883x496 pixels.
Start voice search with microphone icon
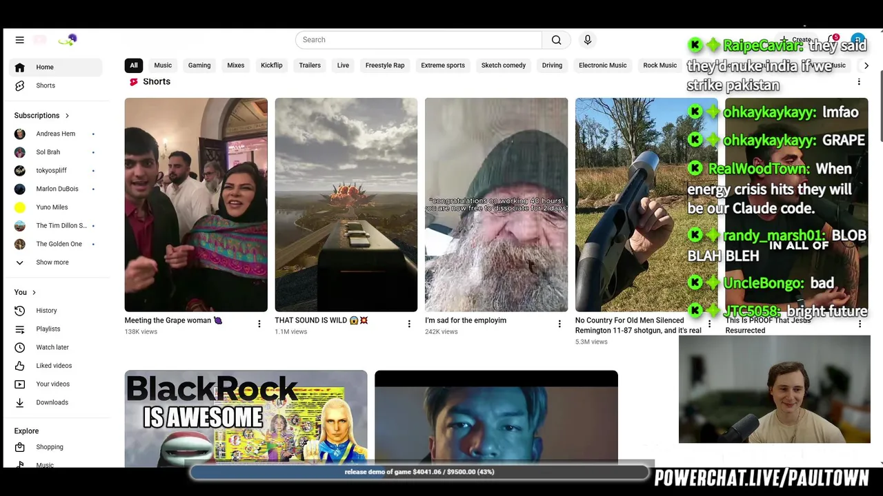[588, 40]
